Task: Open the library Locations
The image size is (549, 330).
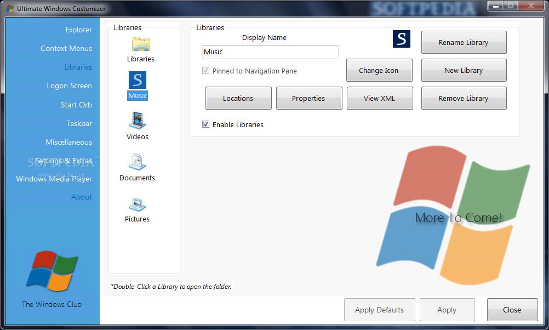Action: pos(238,99)
